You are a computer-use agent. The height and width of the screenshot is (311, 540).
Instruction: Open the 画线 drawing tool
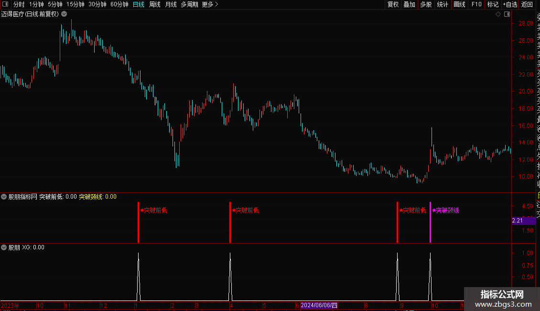[x=459, y=4]
